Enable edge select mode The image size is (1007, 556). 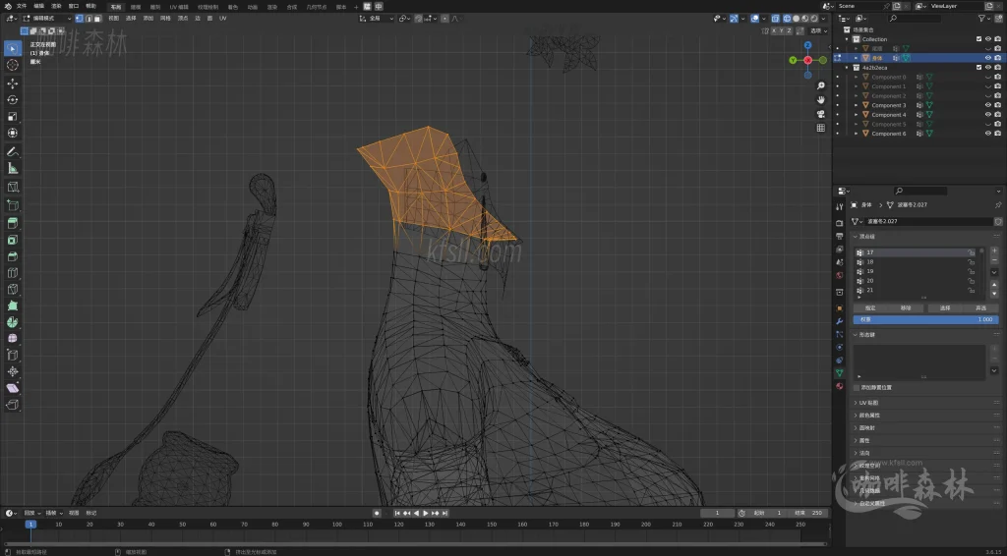(x=89, y=19)
